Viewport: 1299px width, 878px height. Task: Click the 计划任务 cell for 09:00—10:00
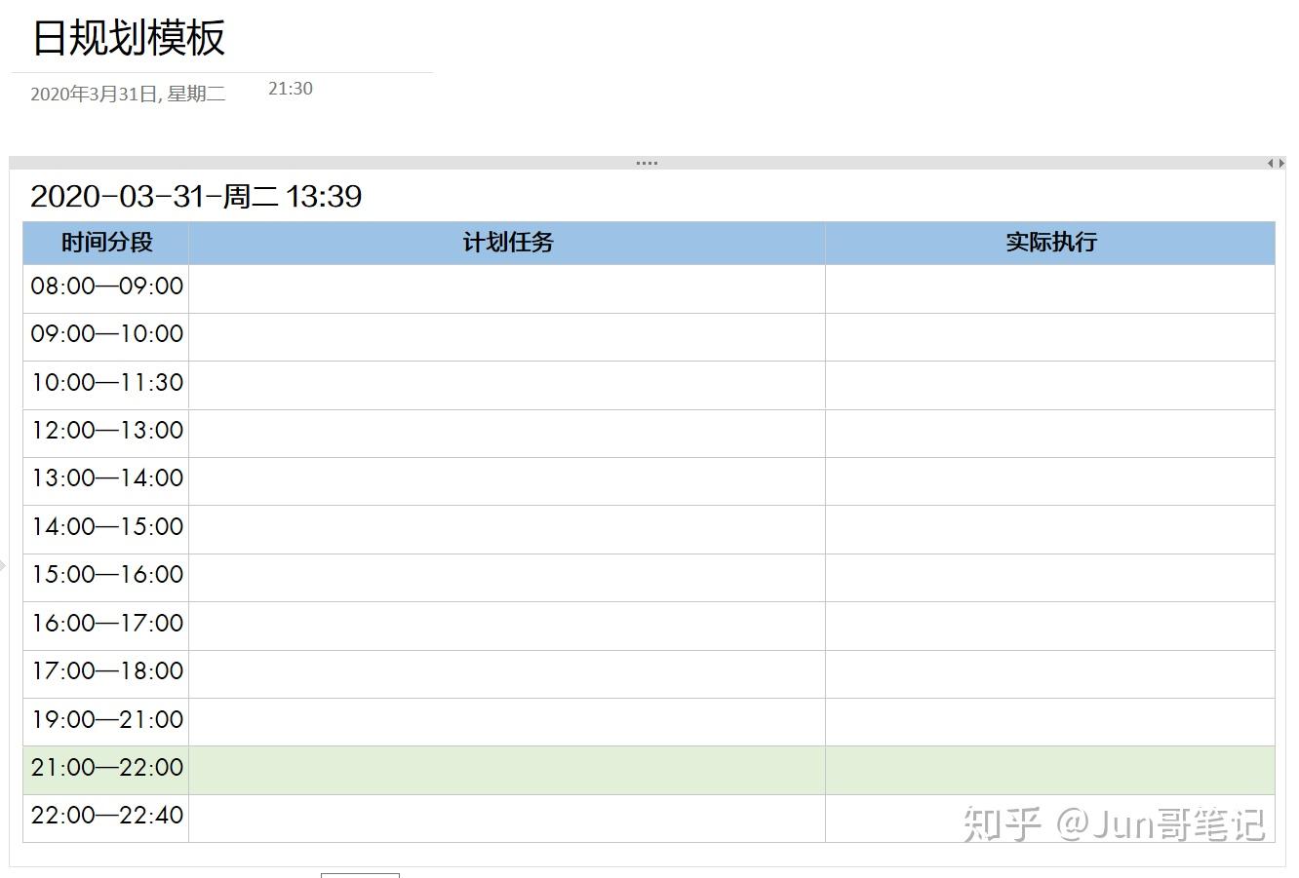pyautogui.click(x=507, y=336)
